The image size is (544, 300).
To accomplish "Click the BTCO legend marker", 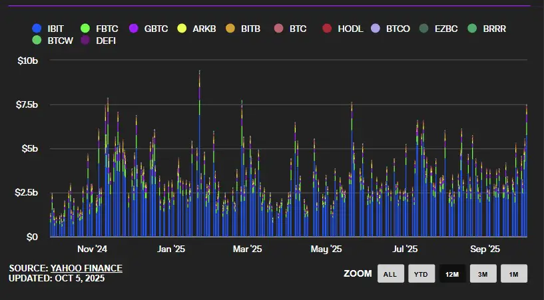I will (x=375, y=29).
